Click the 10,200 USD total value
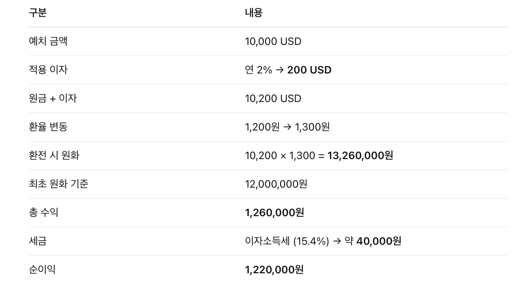The image size is (519, 283). click(273, 99)
